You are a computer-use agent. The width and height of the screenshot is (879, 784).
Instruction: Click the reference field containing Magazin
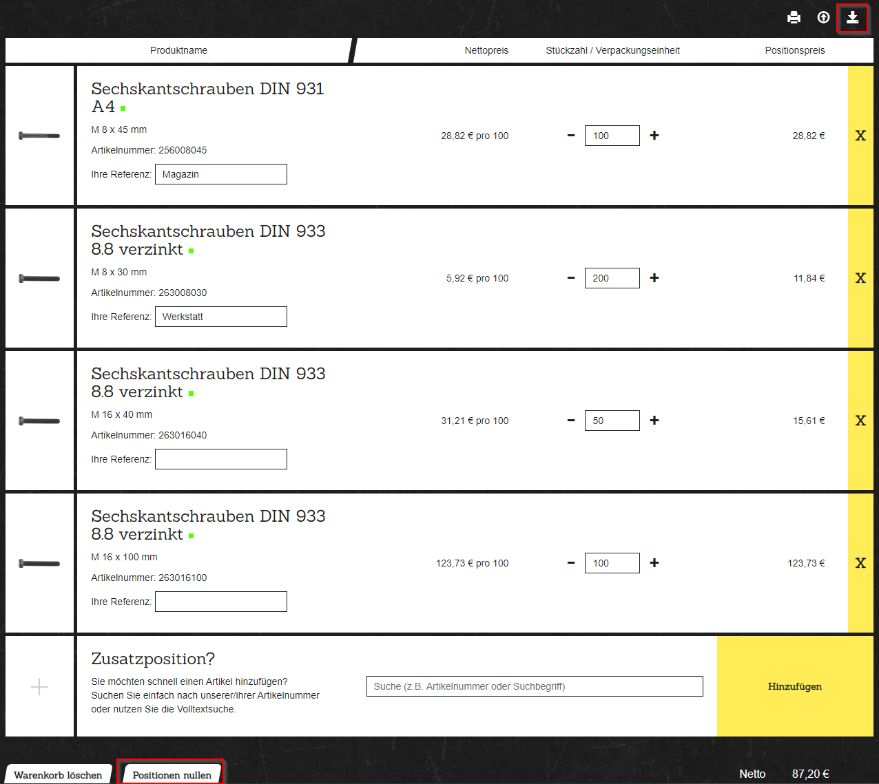[x=220, y=174]
